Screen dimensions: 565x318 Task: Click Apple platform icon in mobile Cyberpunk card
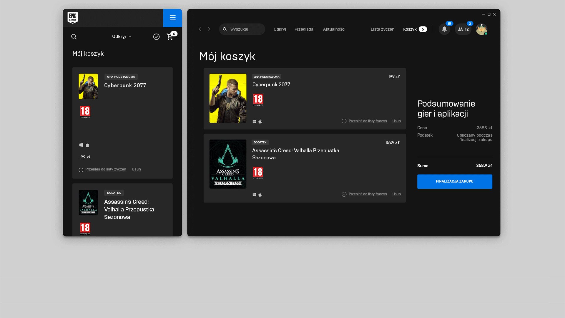87,145
